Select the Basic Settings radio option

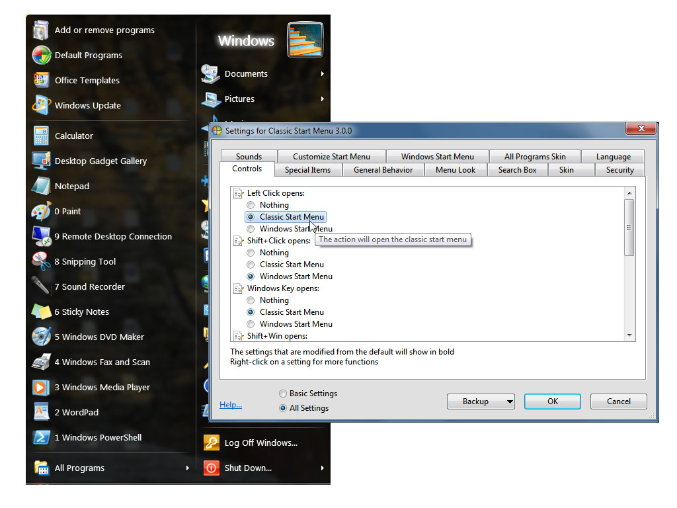pyautogui.click(x=283, y=394)
